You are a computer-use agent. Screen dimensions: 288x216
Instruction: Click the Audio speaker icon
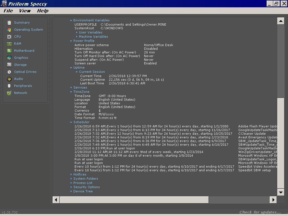click(9, 79)
